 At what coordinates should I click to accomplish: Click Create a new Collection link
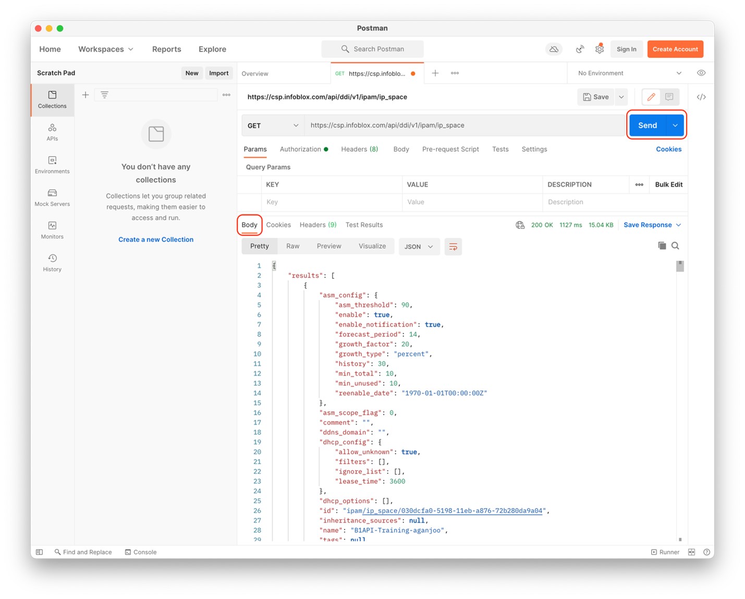pyautogui.click(x=156, y=239)
